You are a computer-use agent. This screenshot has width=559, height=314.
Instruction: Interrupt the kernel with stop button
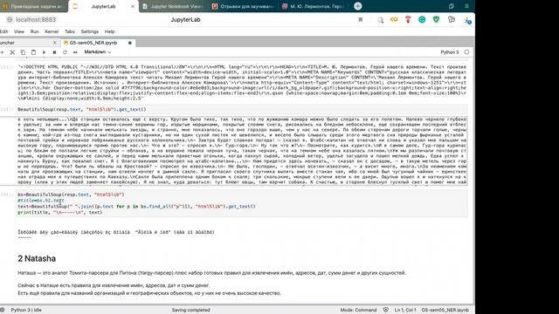54,52
